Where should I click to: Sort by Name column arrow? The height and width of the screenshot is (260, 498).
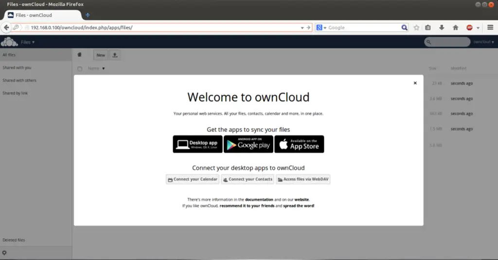[104, 68]
